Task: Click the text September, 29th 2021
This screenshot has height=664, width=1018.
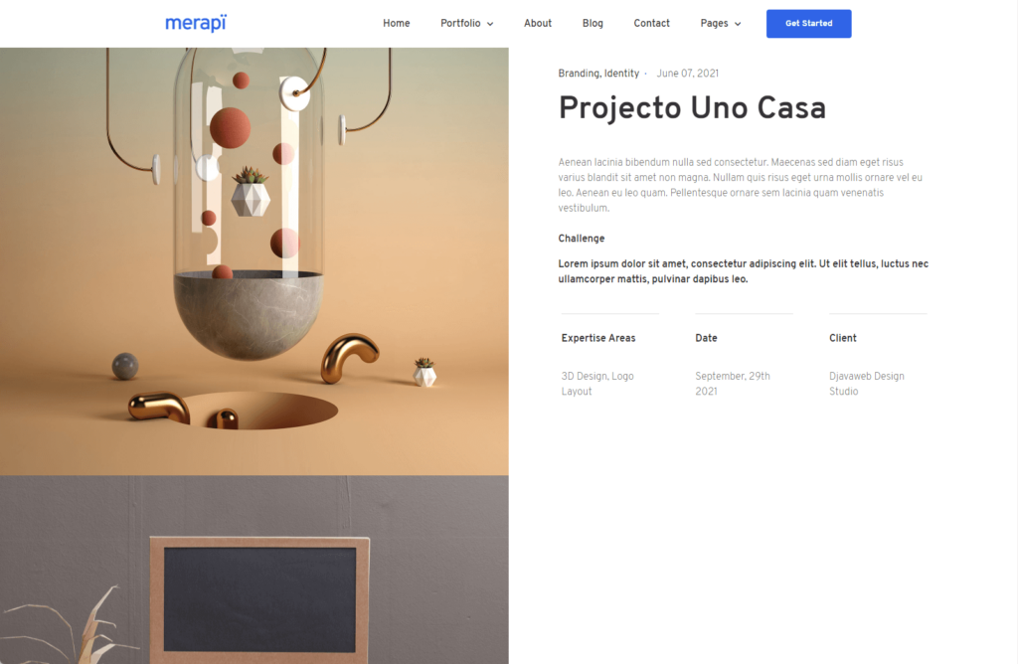Action: click(x=733, y=384)
